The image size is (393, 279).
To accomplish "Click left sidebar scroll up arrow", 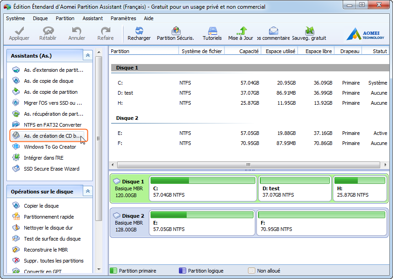I will (99, 52).
